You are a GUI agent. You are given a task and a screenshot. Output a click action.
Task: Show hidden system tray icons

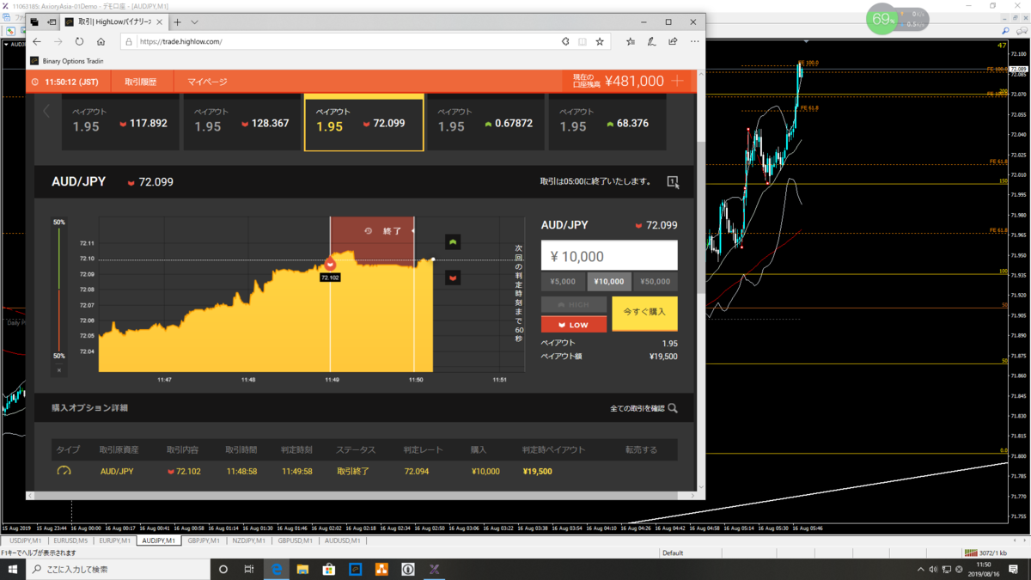[920, 569]
